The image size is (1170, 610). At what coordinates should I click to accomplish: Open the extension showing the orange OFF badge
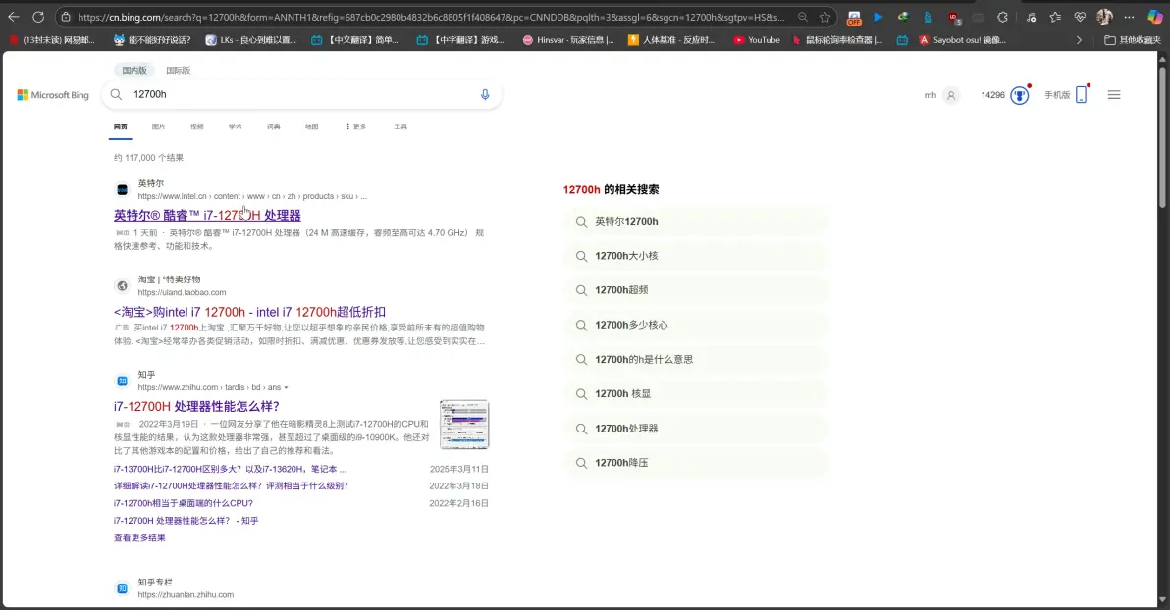[854, 18]
